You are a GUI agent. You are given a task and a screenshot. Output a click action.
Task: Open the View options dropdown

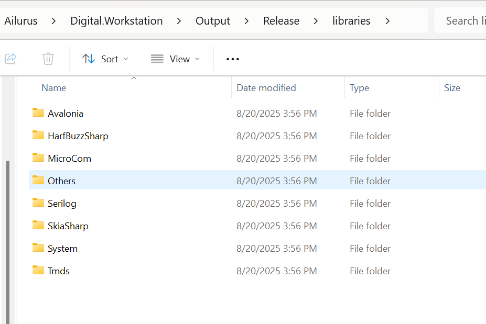(175, 59)
